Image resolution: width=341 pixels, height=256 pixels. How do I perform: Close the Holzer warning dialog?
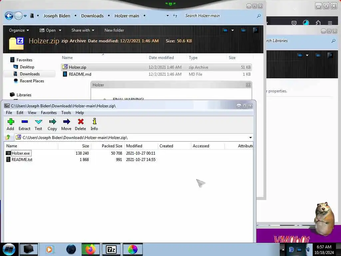point(248,85)
